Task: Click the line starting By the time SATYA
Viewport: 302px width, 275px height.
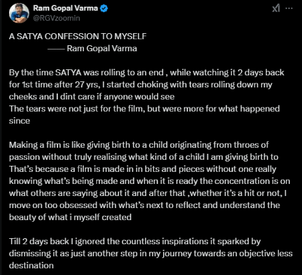Action: (x=146, y=72)
